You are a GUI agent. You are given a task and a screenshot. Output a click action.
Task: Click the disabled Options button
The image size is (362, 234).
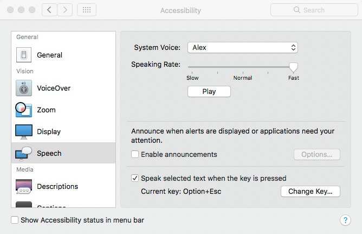click(x=316, y=155)
